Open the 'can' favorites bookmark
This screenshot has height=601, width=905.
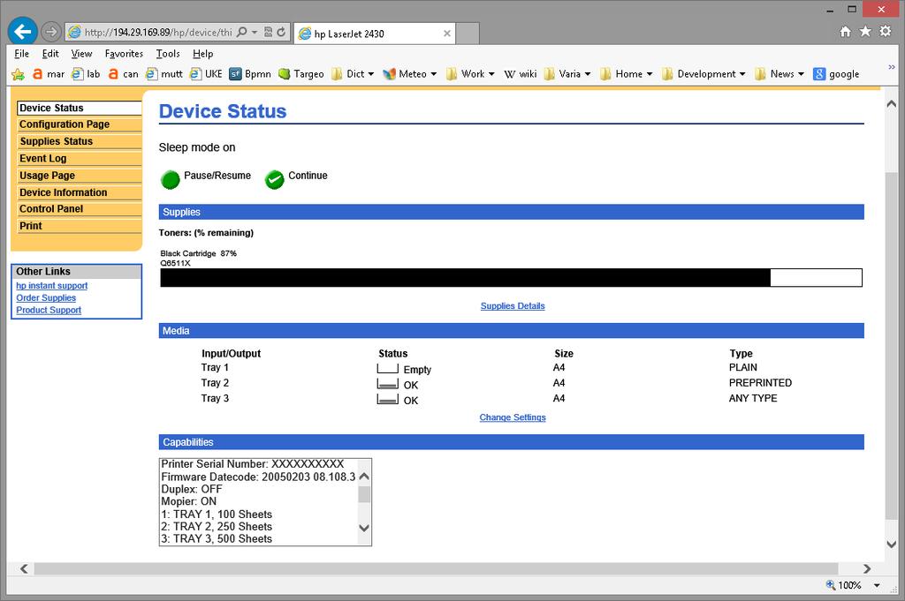[x=124, y=74]
